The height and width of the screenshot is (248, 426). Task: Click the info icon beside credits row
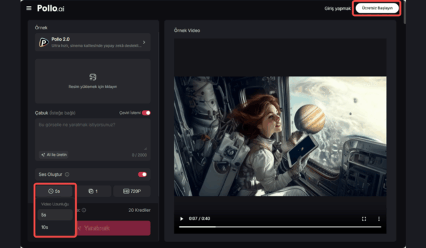(84, 210)
